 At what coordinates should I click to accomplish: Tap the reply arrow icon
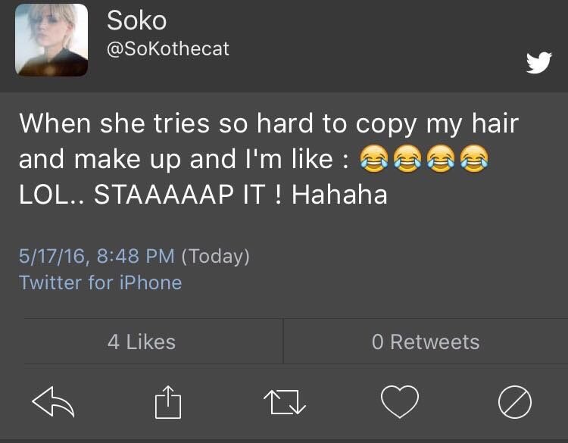[53, 401]
